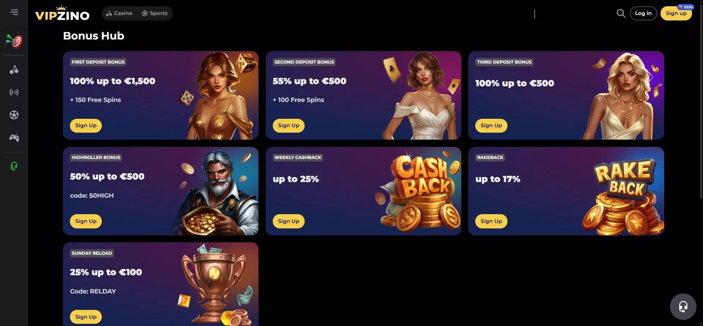The height and width of the screenshot is (326, 703).
Task: Open the live chat support bubble
Action: pos(683,306)
